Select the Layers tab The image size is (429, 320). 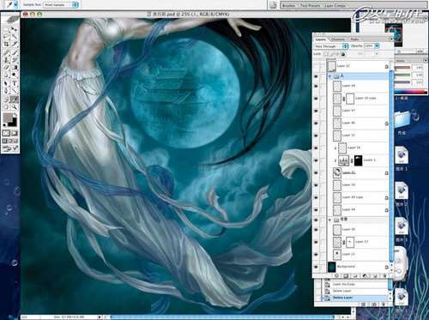(x=321, y=39)
